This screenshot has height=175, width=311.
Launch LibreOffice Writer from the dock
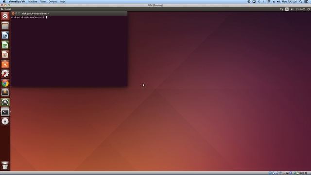pyautogui.click(x=5, y=35)
